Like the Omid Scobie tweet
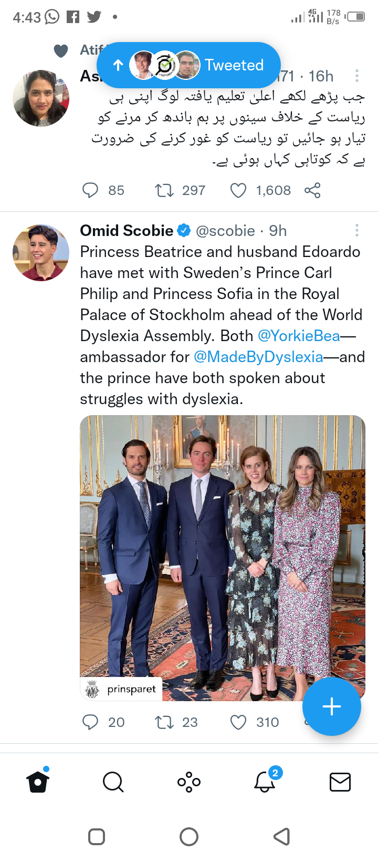Screen dimensions: 378x862 [x=238, y=722]
